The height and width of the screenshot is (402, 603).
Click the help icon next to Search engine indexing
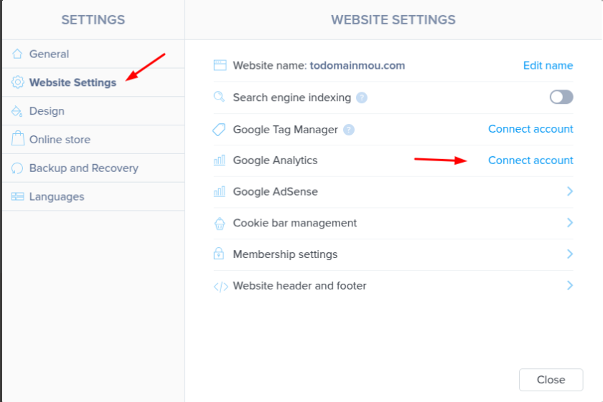362,98
